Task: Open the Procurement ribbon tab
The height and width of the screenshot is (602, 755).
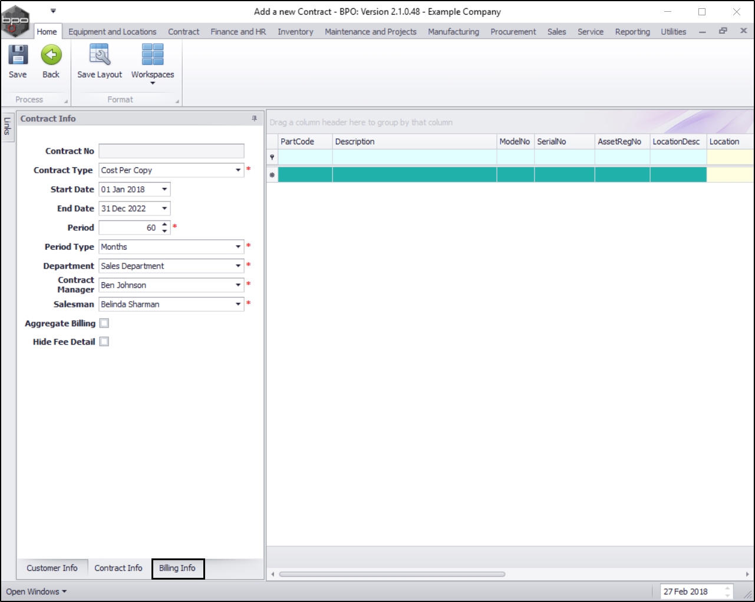Action: point(513,32)
